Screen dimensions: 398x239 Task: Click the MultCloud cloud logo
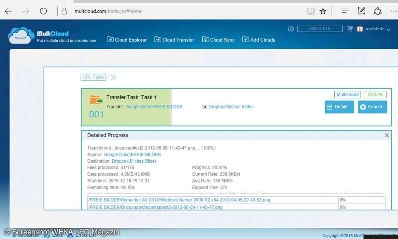click(21, 36)
